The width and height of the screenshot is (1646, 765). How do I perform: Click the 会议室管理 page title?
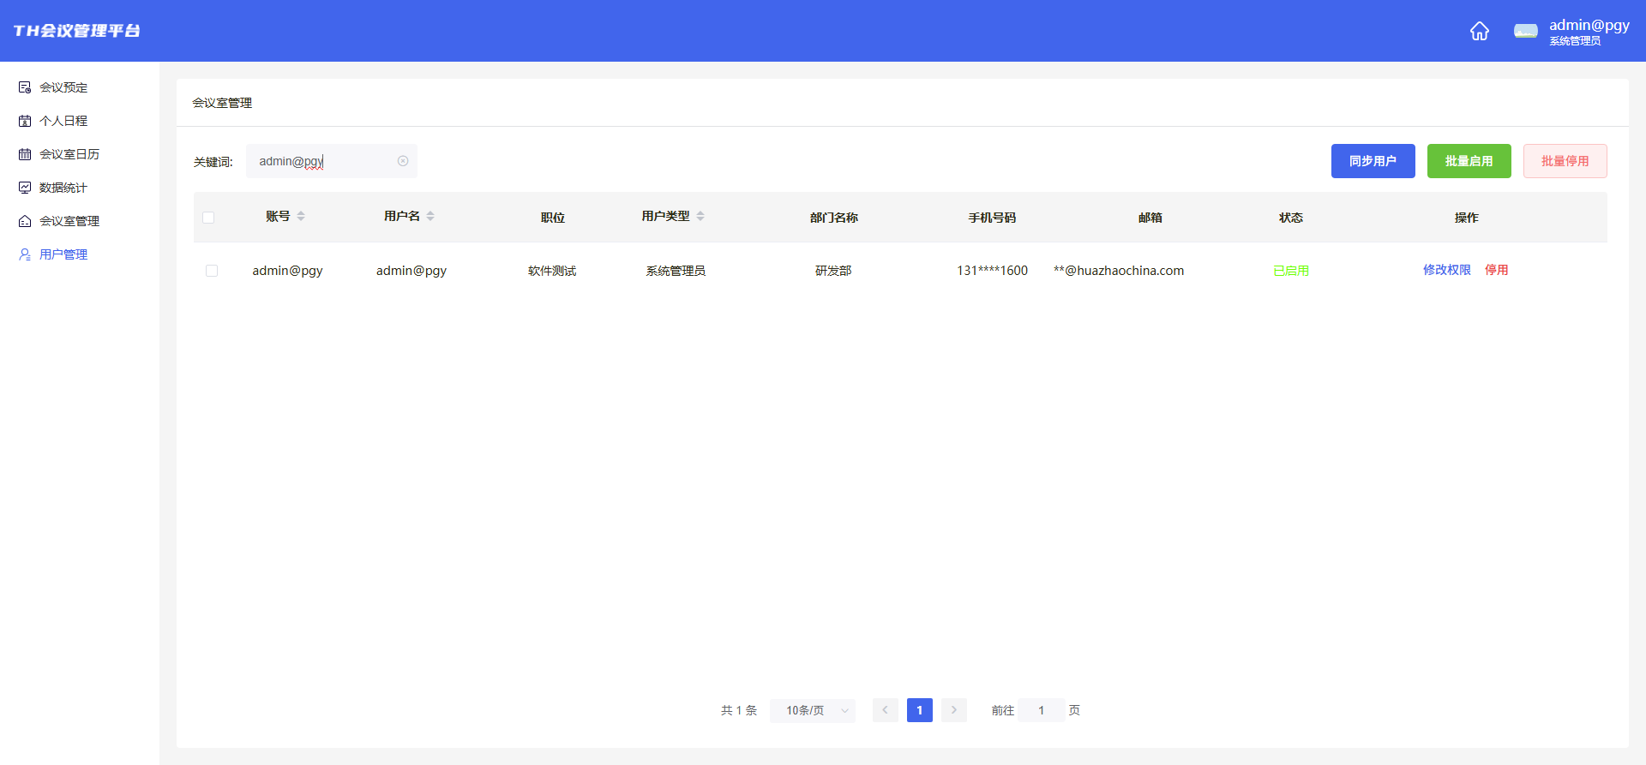point(222,103)
